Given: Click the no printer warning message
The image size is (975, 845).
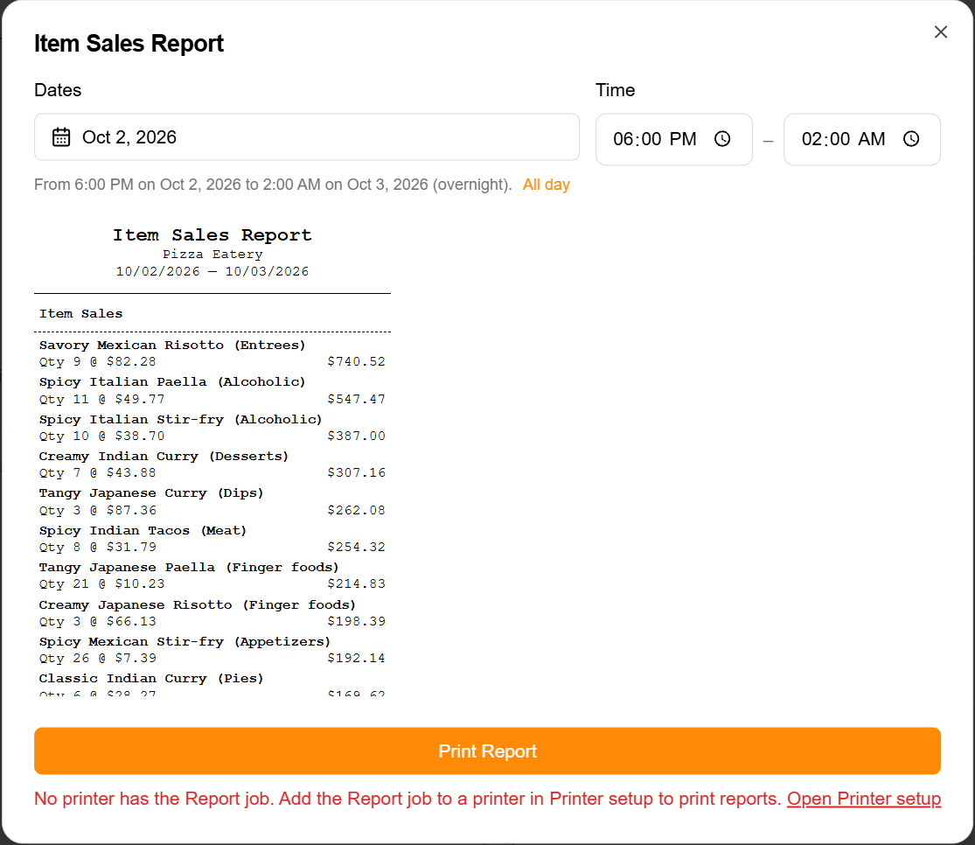Looking at the screenshot, I should pos(407,799).
